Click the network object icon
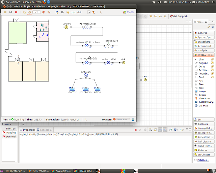Screen dimensions: 216x173 tap(86, 75)
